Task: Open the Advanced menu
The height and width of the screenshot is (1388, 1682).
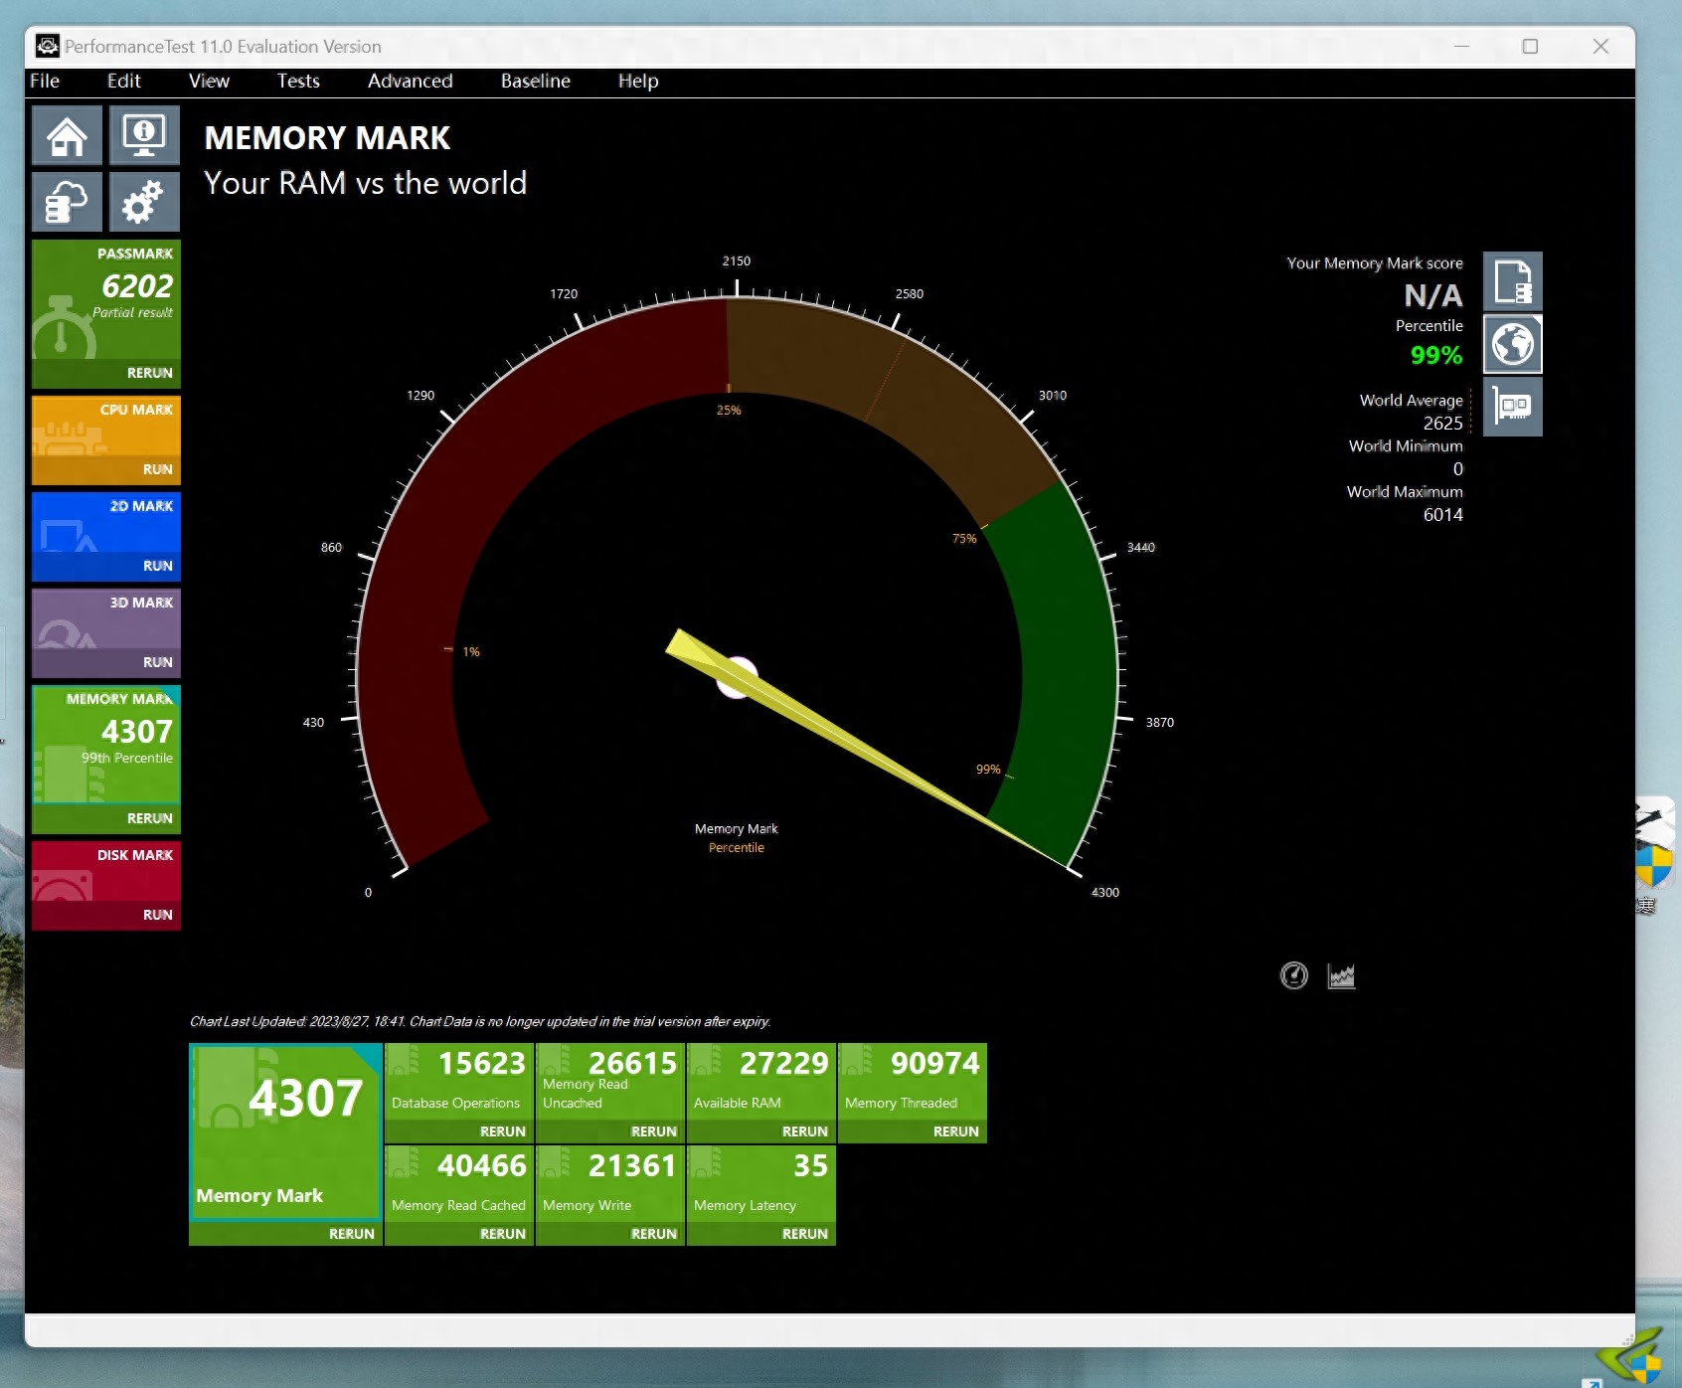Action: pos(410,82)
